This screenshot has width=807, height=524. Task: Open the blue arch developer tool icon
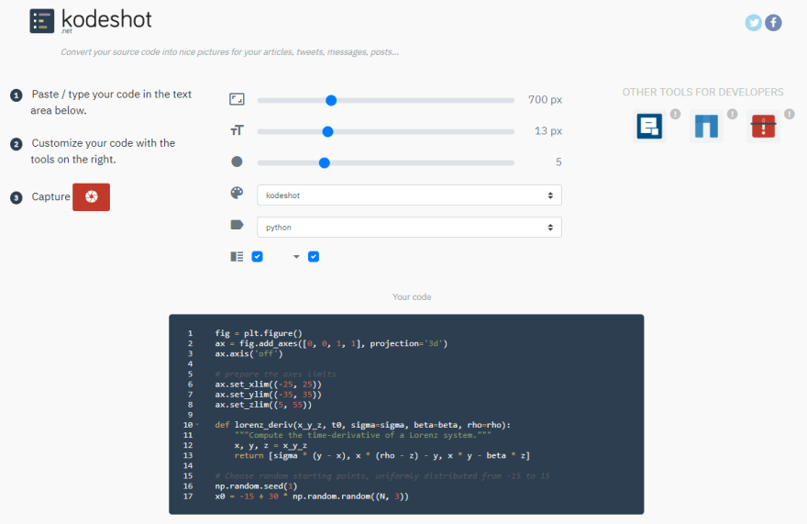[706, 127]
